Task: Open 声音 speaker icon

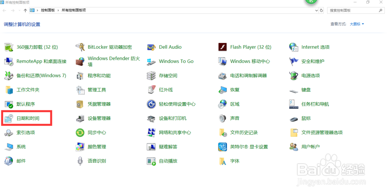Action: [223, 118]
